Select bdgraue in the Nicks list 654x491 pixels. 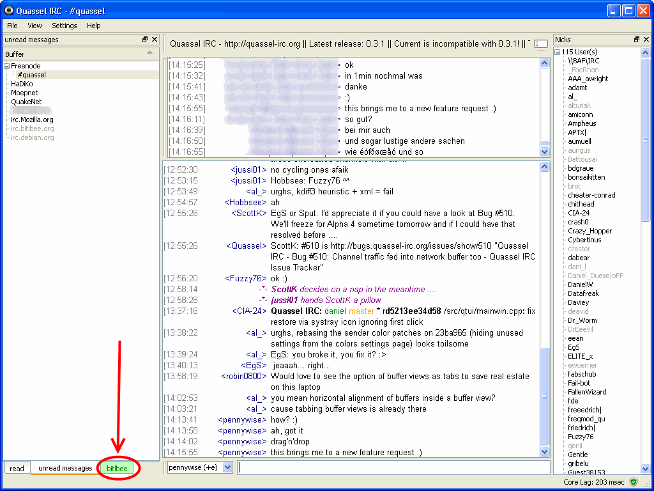(x=581, y=168)
